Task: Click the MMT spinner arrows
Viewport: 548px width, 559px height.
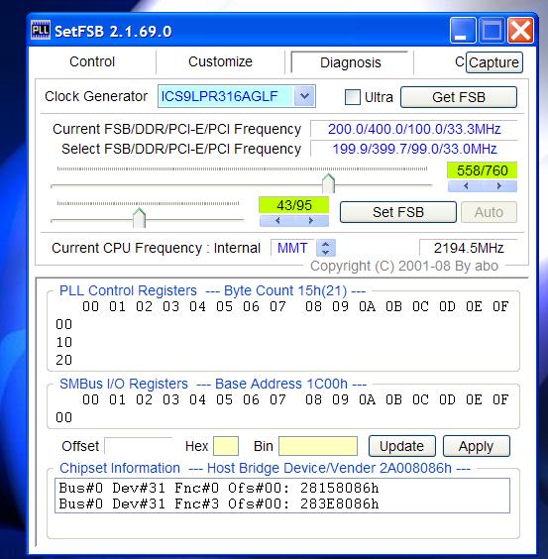Action: pyautogui.click(x=325, y=248)
